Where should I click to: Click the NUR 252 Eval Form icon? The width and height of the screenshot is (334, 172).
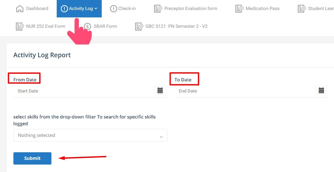pos(20,26)
